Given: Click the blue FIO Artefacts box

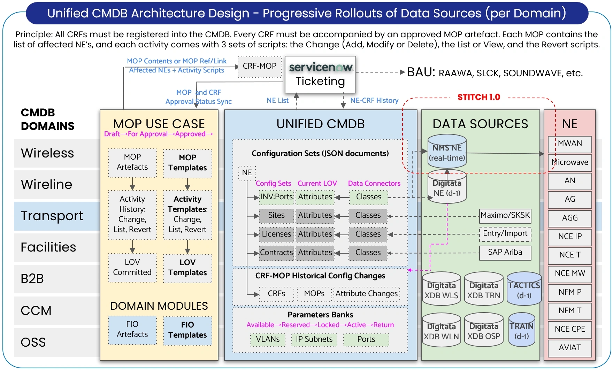Looking at the screenshot, I should point(132,330).
